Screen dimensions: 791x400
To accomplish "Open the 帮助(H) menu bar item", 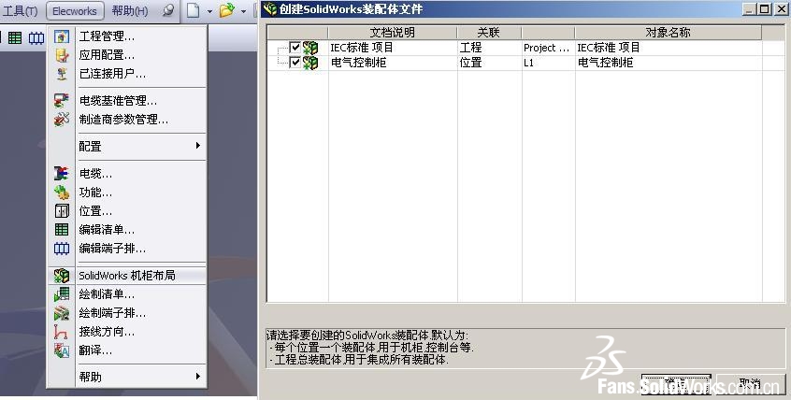I will 130,10.
